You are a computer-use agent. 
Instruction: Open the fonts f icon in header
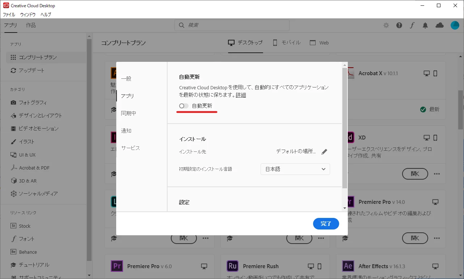(x=412, y=25)
